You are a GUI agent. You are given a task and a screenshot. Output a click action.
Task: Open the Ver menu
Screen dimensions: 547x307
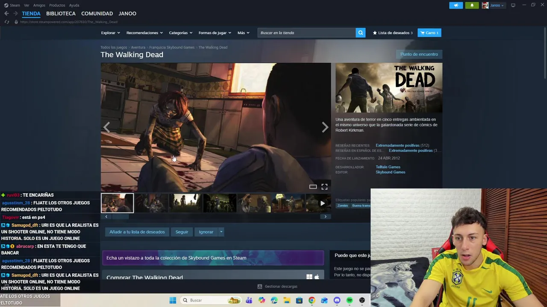[x=26, y=5]
